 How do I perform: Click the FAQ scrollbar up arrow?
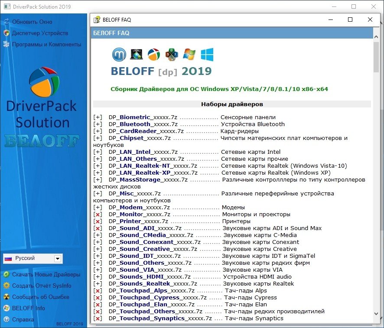coord(376,37)
